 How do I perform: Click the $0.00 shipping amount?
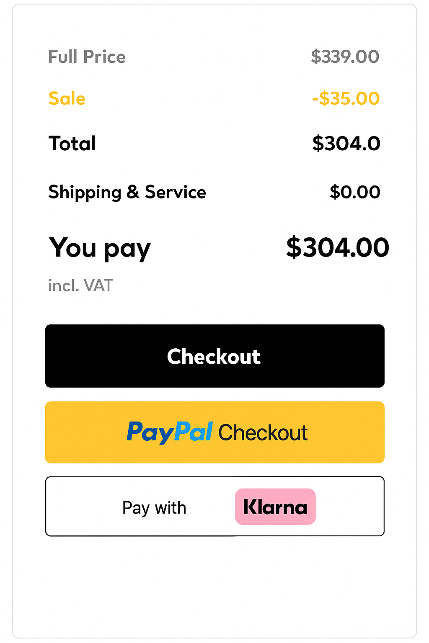click(x=355, y=192)
